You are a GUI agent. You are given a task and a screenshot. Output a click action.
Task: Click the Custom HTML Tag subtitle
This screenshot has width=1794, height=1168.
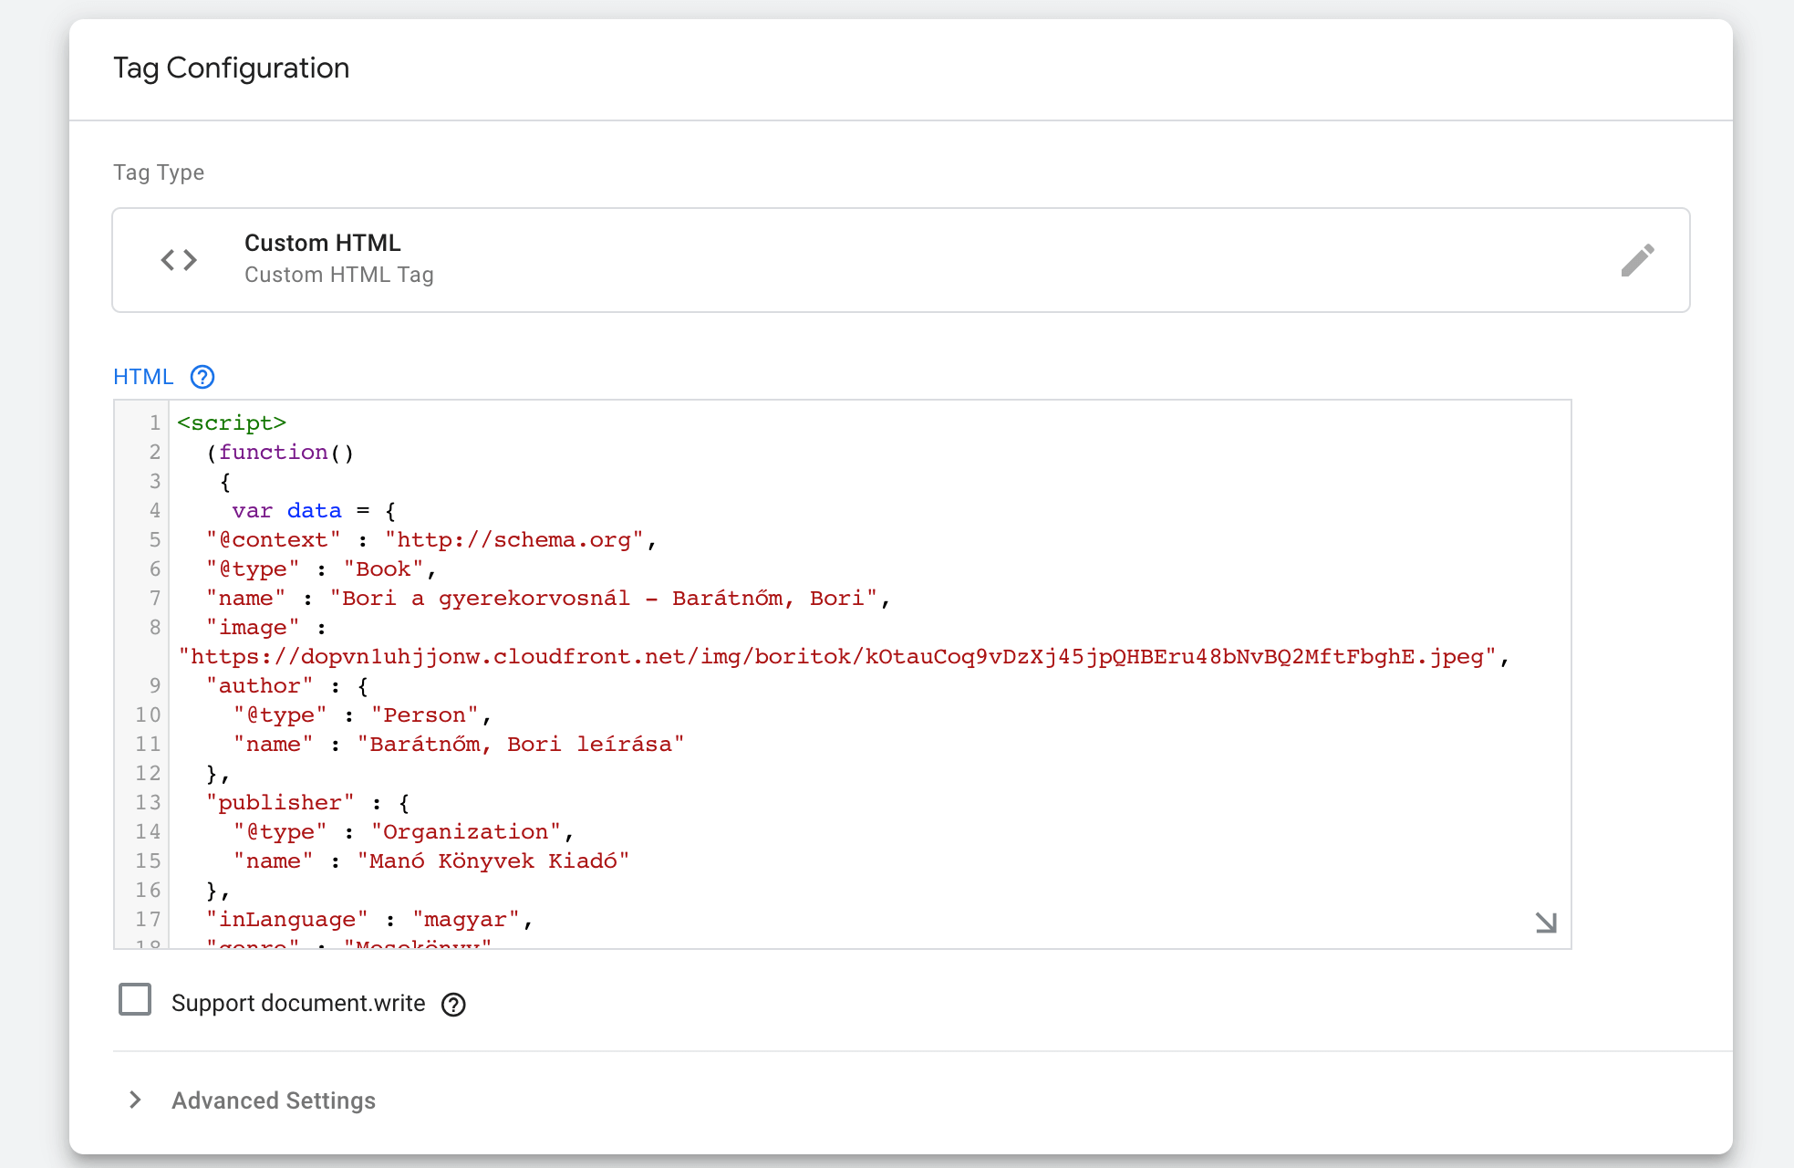pyautogui.click(x=339, y=275)
